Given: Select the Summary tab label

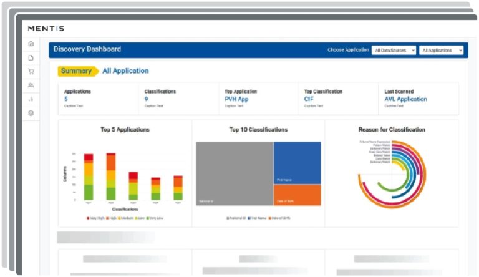Looking at the screenshot, I should coord(76,71).
